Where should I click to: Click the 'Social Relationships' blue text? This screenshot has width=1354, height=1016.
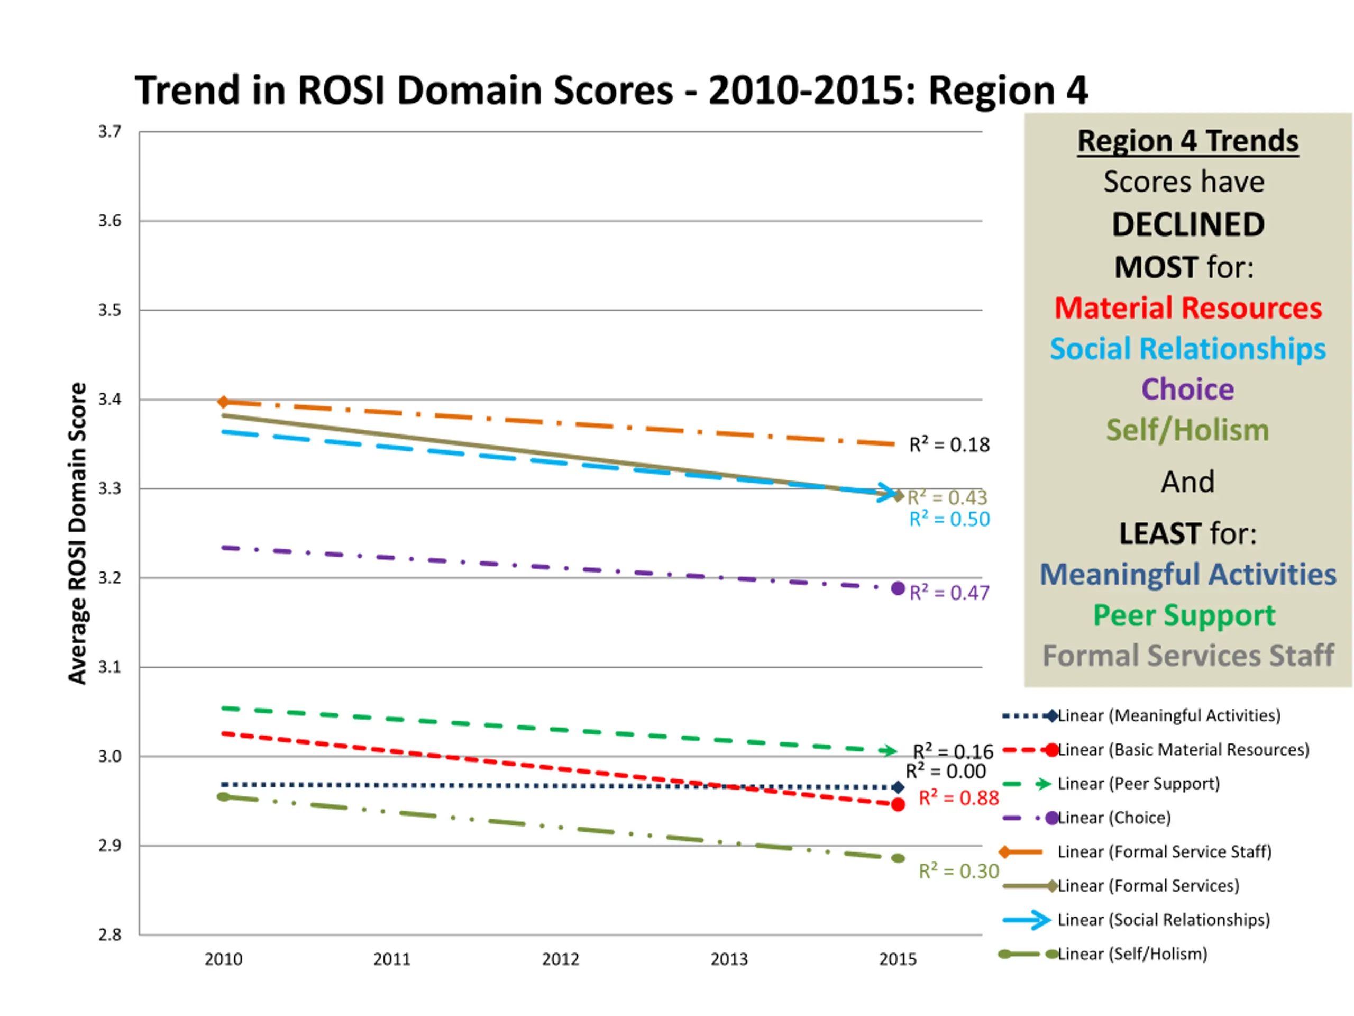click(1187, 349)
